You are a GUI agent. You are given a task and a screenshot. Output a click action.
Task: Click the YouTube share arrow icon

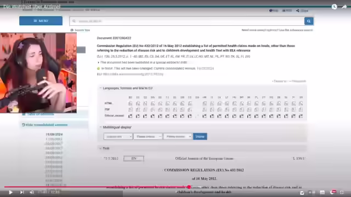coord(344,7)
